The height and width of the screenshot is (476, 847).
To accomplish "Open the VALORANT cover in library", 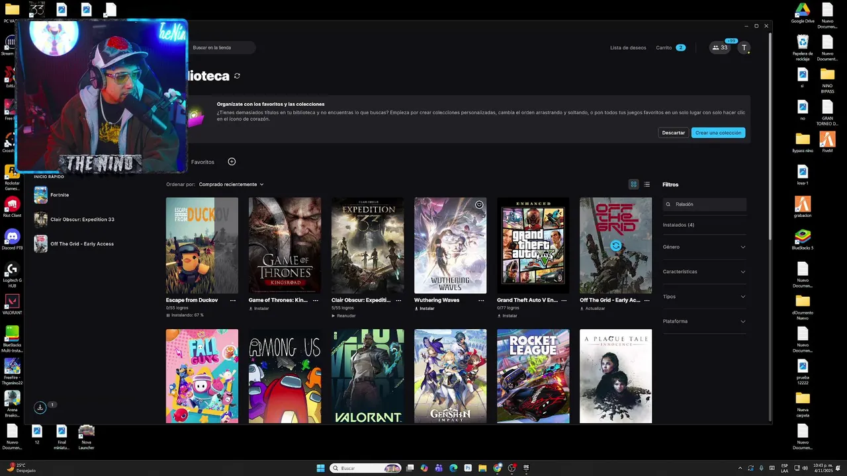I will coord(367,376).
